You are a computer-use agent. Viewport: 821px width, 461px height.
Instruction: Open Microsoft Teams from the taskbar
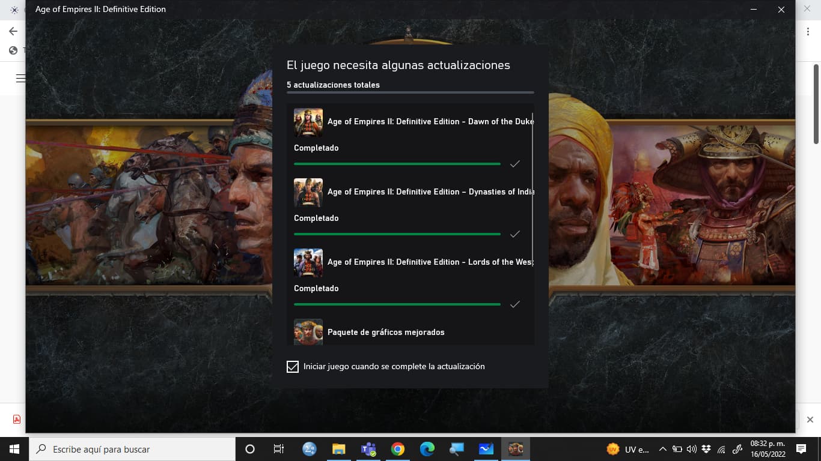click(x=368, y=449)
